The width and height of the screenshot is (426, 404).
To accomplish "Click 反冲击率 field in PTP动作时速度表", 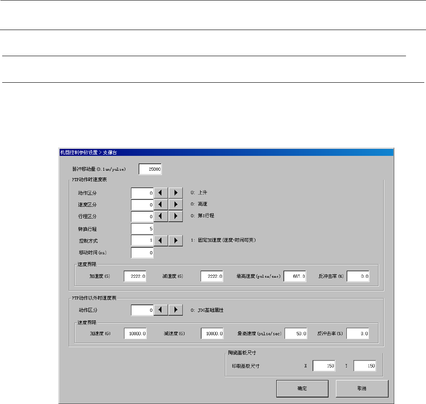I will click(358, 276).
